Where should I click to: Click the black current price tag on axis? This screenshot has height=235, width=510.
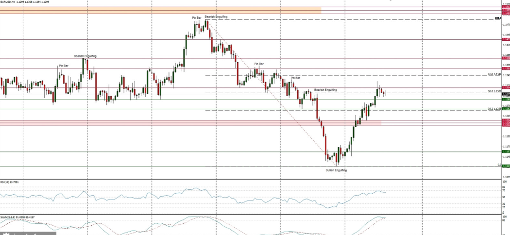pos(505,94)
